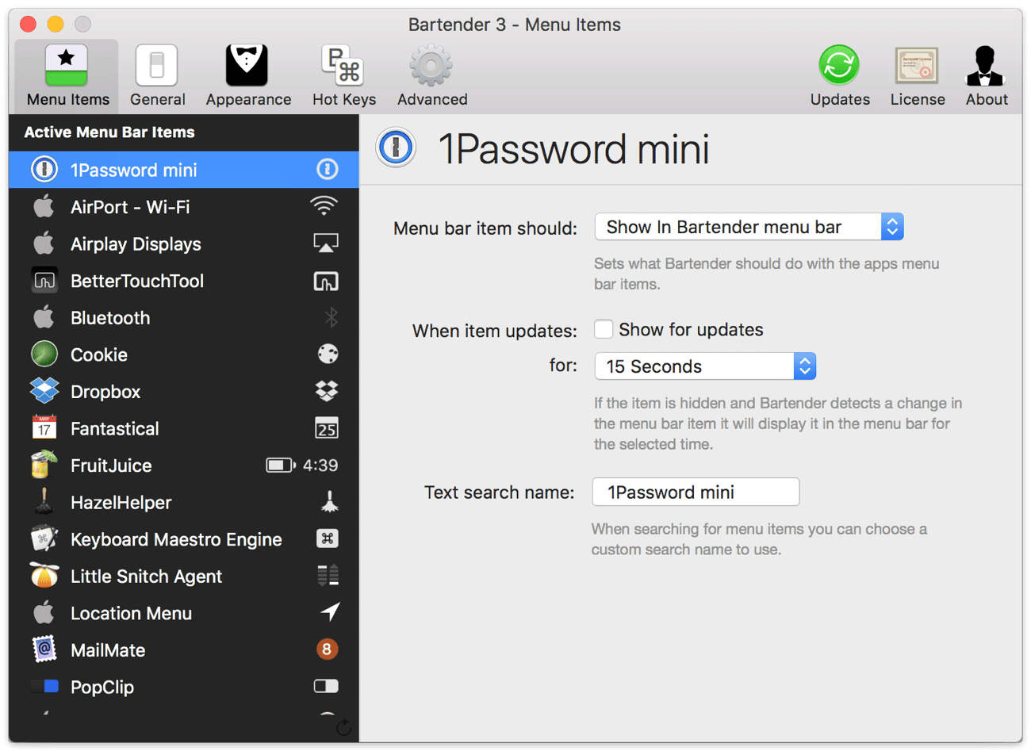1031x751 pixels.
Task: Pick Dropbox from active menu items
Action: point(184,392)
